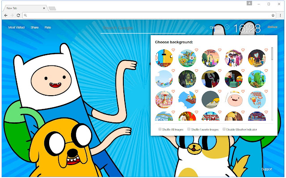Favorite the pink Candy Kingdom background
286x178 pixels.
[x=173, y=91]
